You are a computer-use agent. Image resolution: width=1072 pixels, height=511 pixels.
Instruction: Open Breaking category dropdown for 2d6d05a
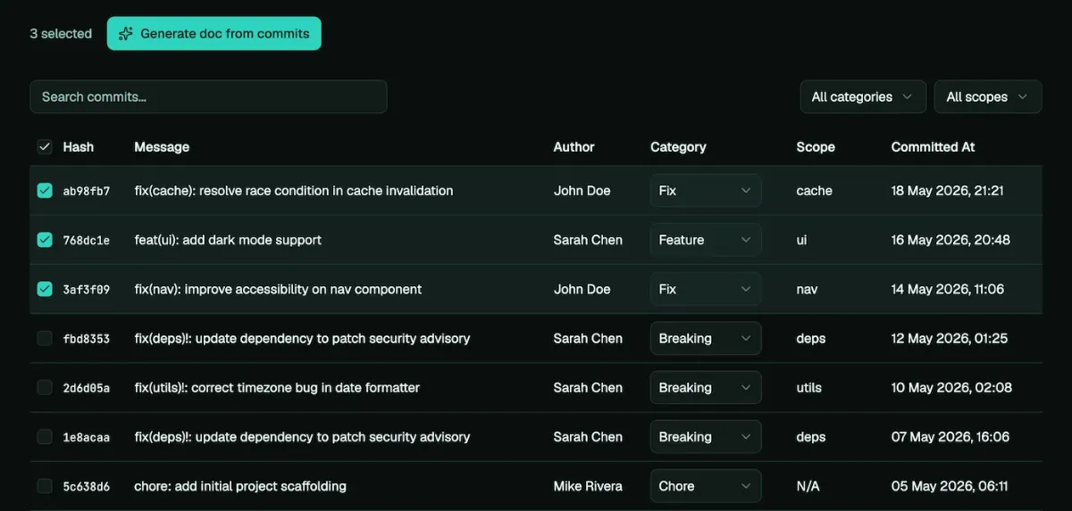pyautogui.click(x=706, y=388)
